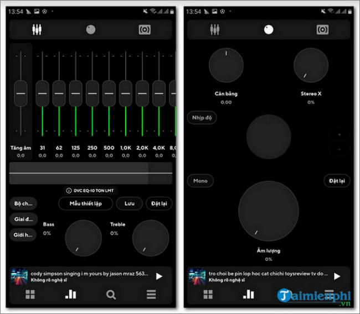Viewport: 360px width, 314px height.
Task: Toggle the Giai đ... tone button
Action: (23, 219)
